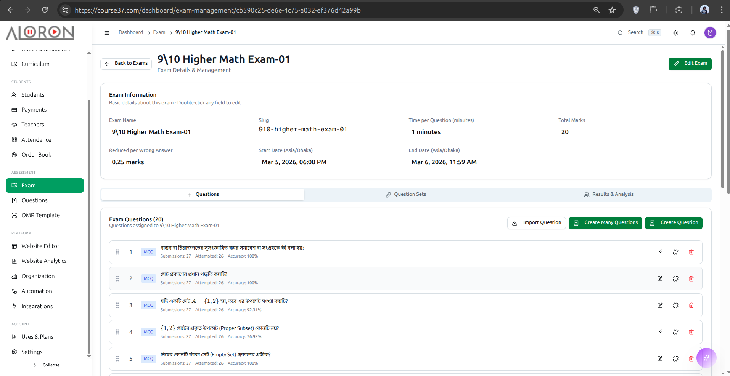Screen dimensions: 730x376
Task: Click the swap icon for question 4
Action: pyautogui.click(x=675, y=332)
